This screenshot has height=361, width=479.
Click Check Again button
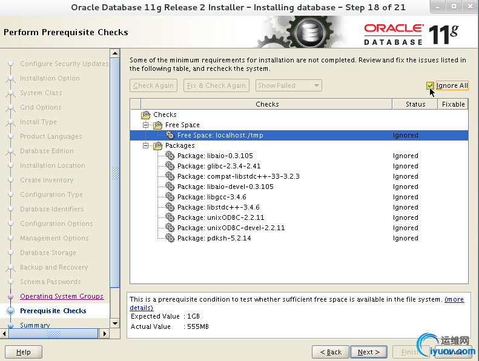click(153, 85)
